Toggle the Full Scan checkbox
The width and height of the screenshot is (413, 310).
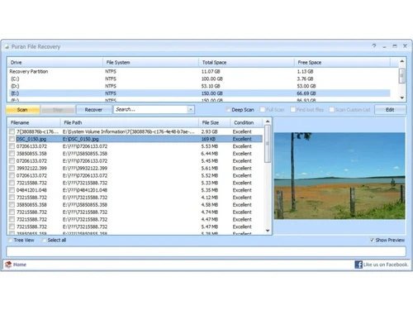[263, 110]
